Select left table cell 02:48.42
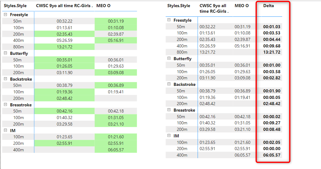Screen dimensions: 321x169 (x=65, y=98)
